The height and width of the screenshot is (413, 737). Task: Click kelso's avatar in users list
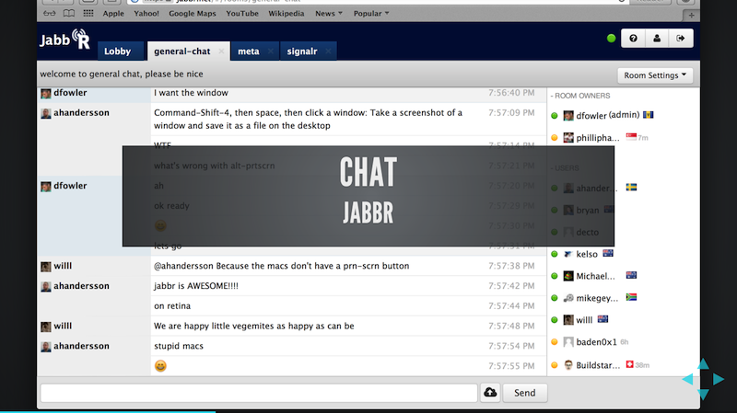click(x=568, y=254)
